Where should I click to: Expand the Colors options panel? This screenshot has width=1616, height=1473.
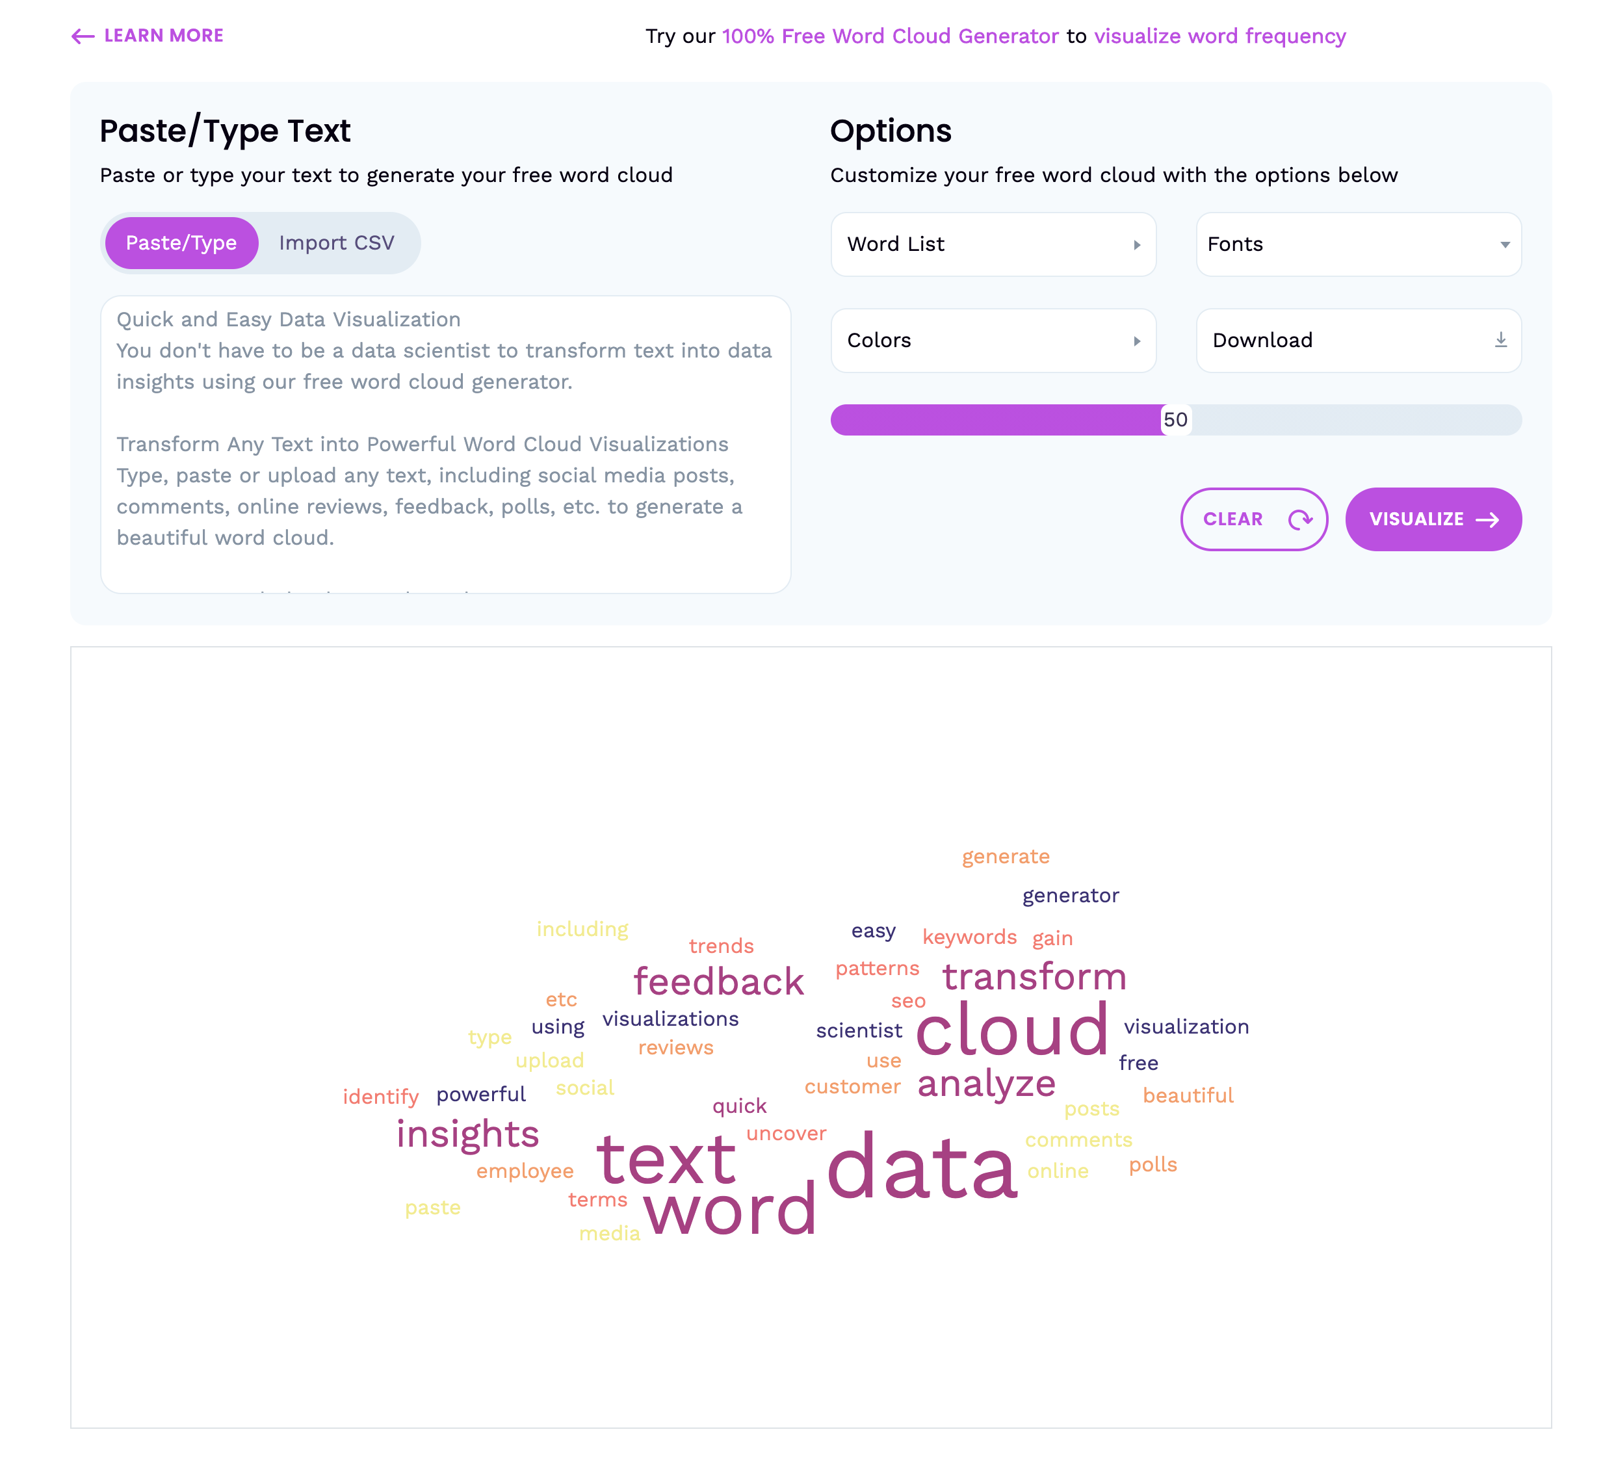(994, 341)
